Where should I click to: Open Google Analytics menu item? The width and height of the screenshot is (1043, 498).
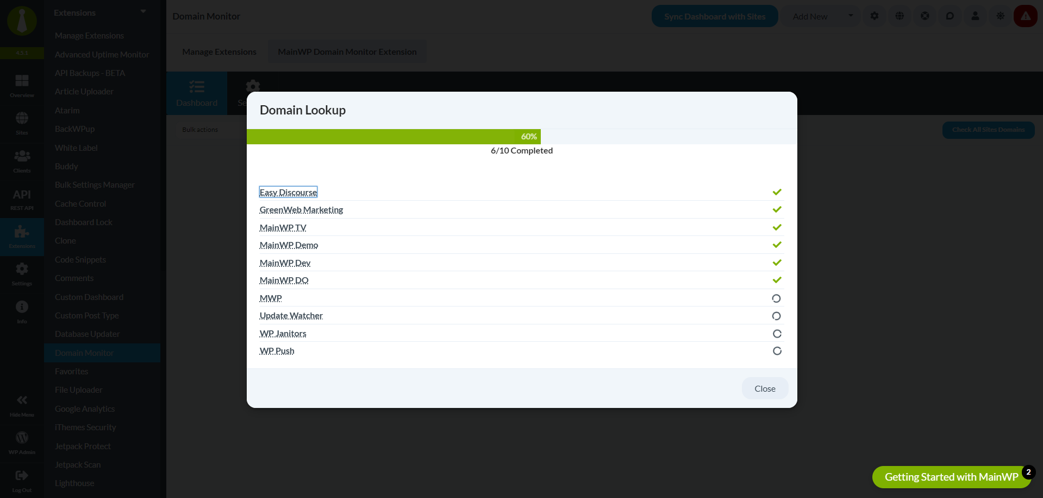coord(85,408)
